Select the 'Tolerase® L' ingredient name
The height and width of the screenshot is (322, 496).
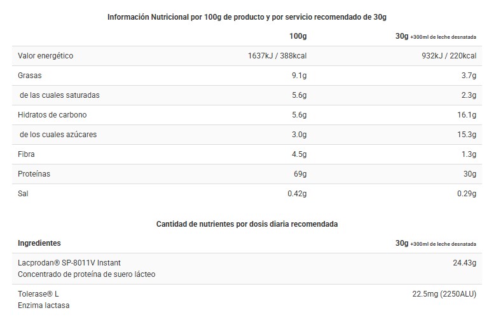[38, 293]
